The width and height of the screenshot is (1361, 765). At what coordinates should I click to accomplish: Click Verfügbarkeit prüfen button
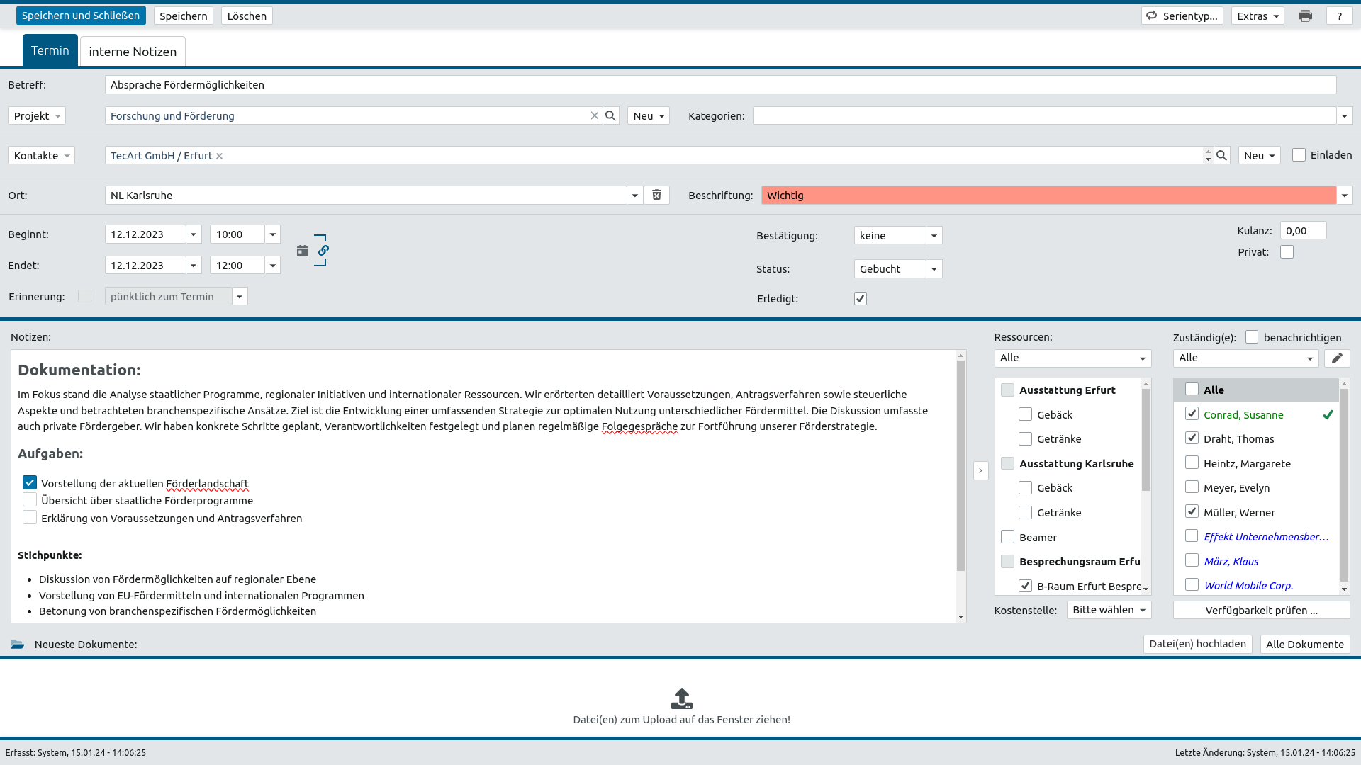pos(1261,610)
